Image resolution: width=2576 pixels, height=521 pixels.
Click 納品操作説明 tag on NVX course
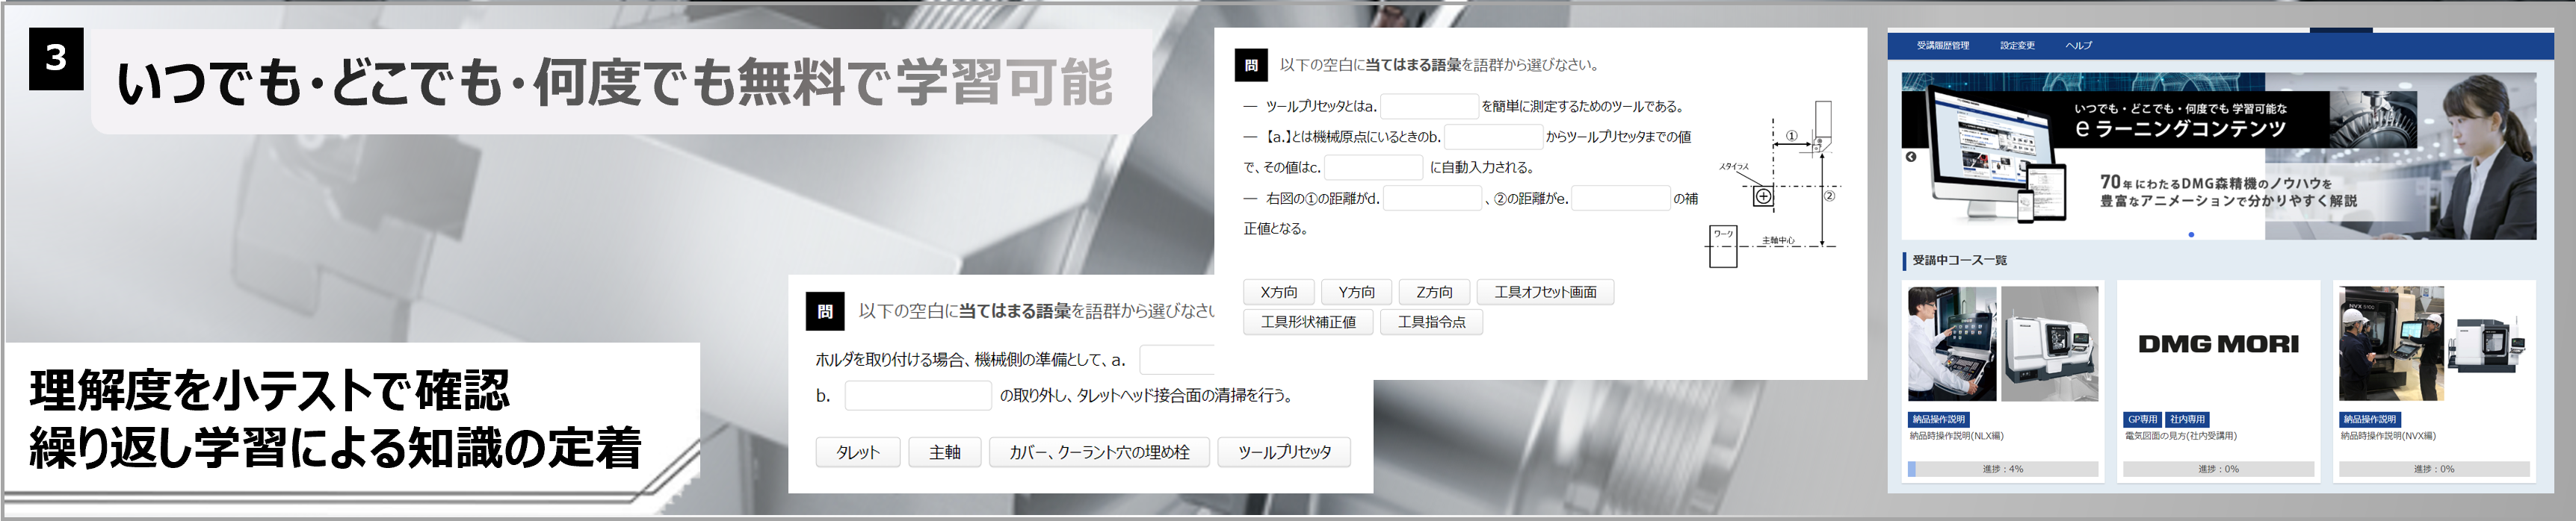click(x=2369, y=419)
